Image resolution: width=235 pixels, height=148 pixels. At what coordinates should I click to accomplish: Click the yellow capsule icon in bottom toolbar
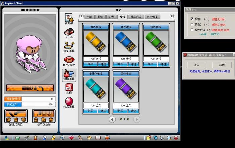coord(53,138)
